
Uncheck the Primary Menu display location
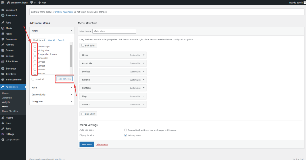pyautogui.click(x=126, y=135)
